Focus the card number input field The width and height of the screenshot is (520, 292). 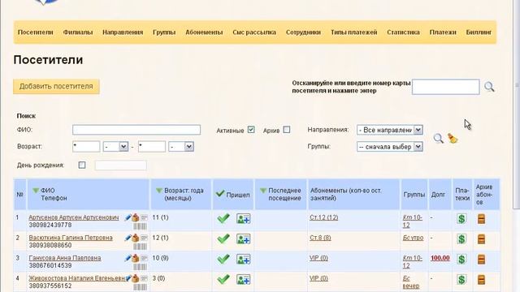coord(446,87)
